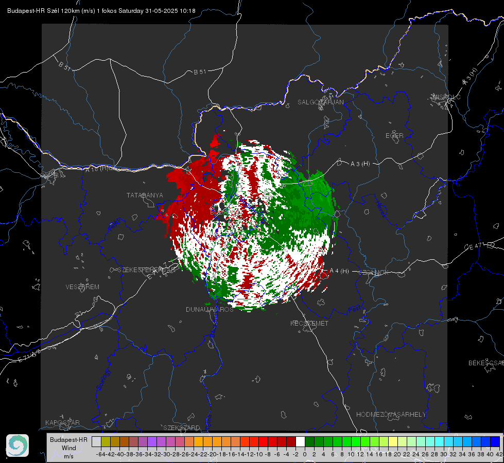Screen dimensions: 504x463
Task: Select the bright green swatch between 10 and 12
Action: [x=356, y=442]
